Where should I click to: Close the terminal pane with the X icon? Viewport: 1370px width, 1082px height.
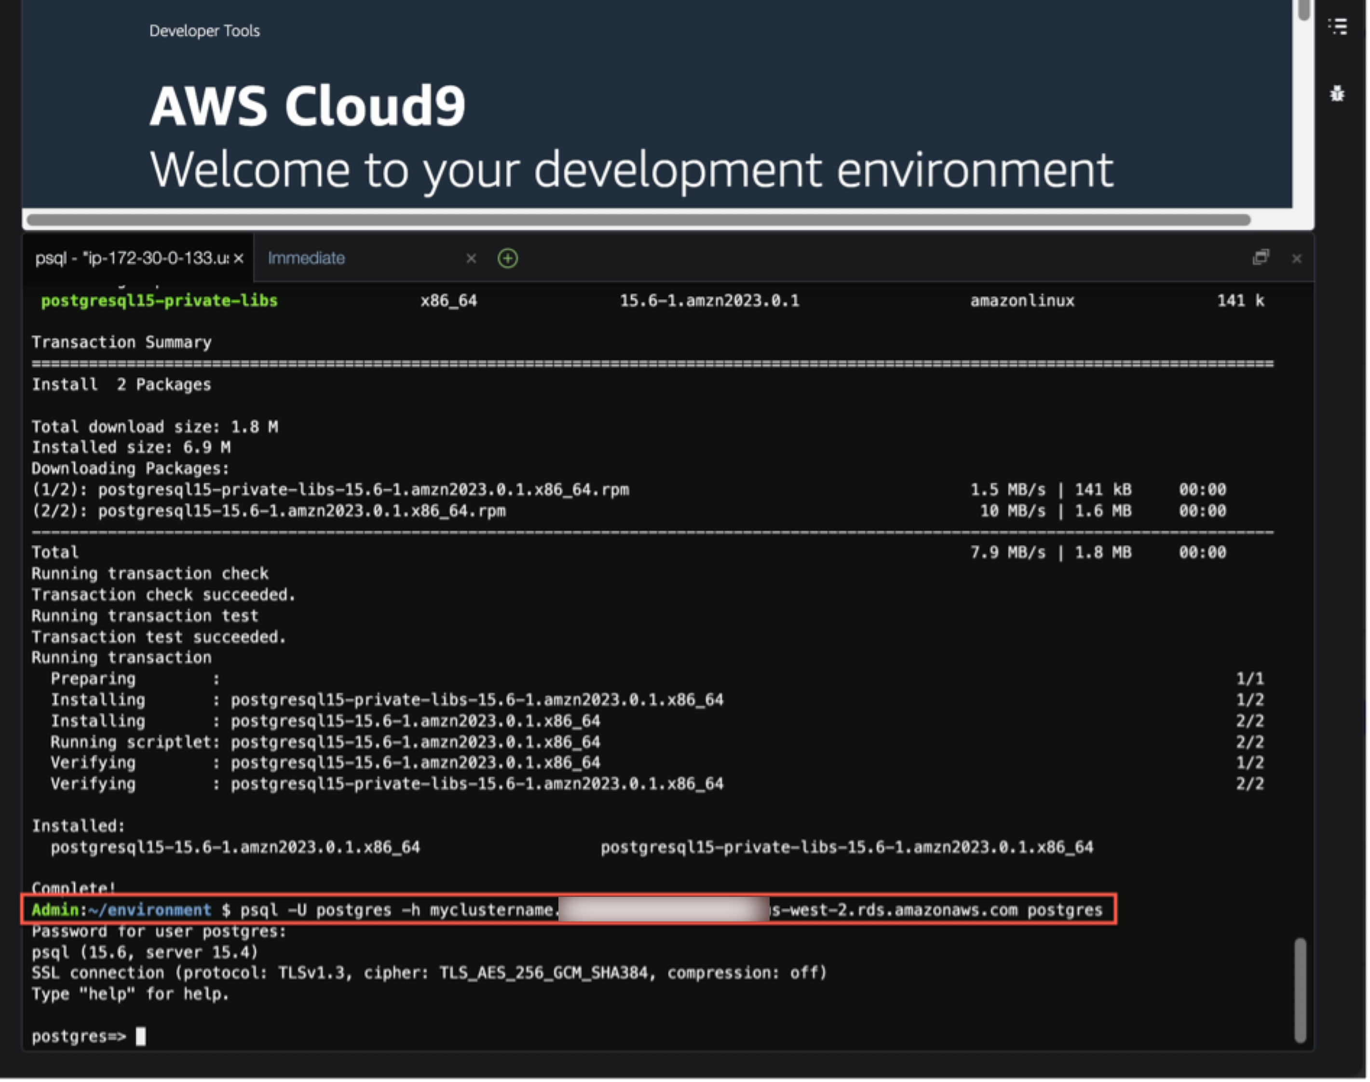[1297, 258]
